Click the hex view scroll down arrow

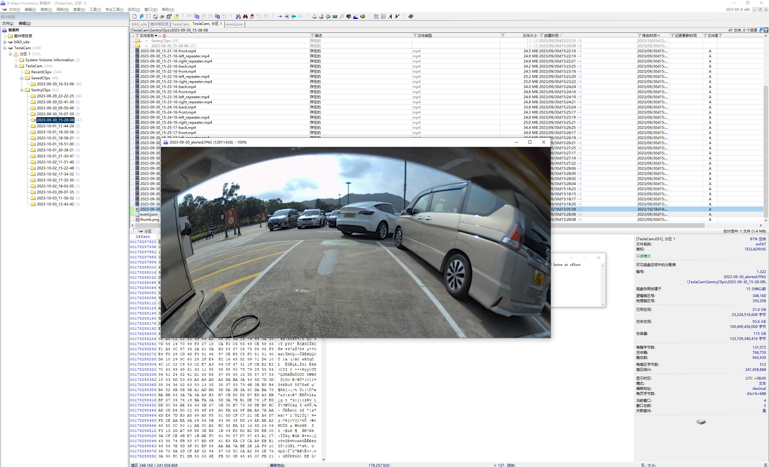324,459
